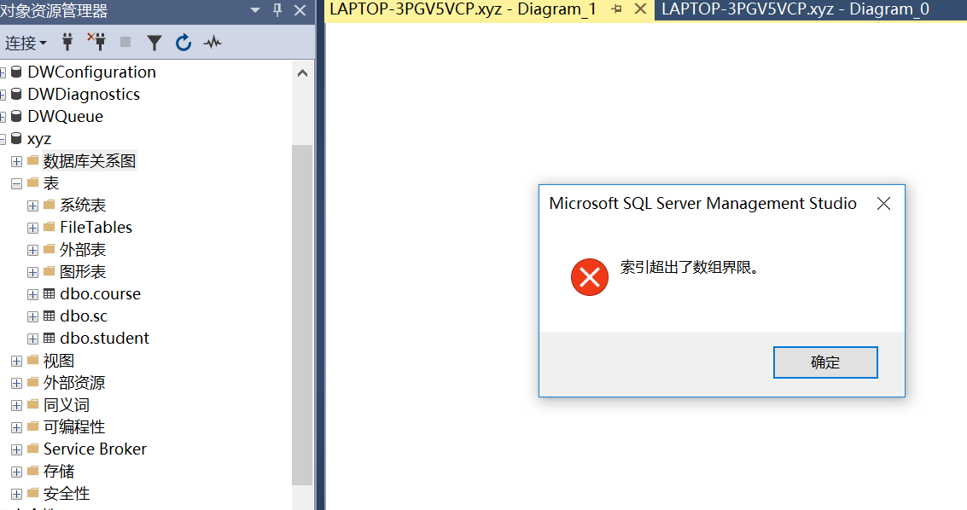Expand the dbo.sc table node

click(32, 316)
